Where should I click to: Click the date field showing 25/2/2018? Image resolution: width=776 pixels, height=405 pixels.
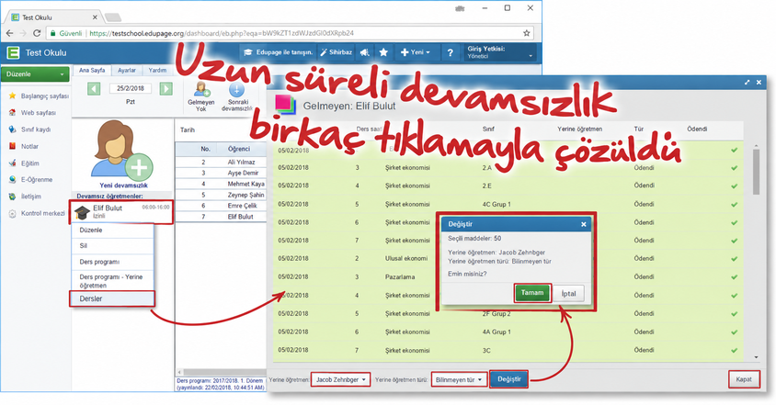[x=131, y=88]
